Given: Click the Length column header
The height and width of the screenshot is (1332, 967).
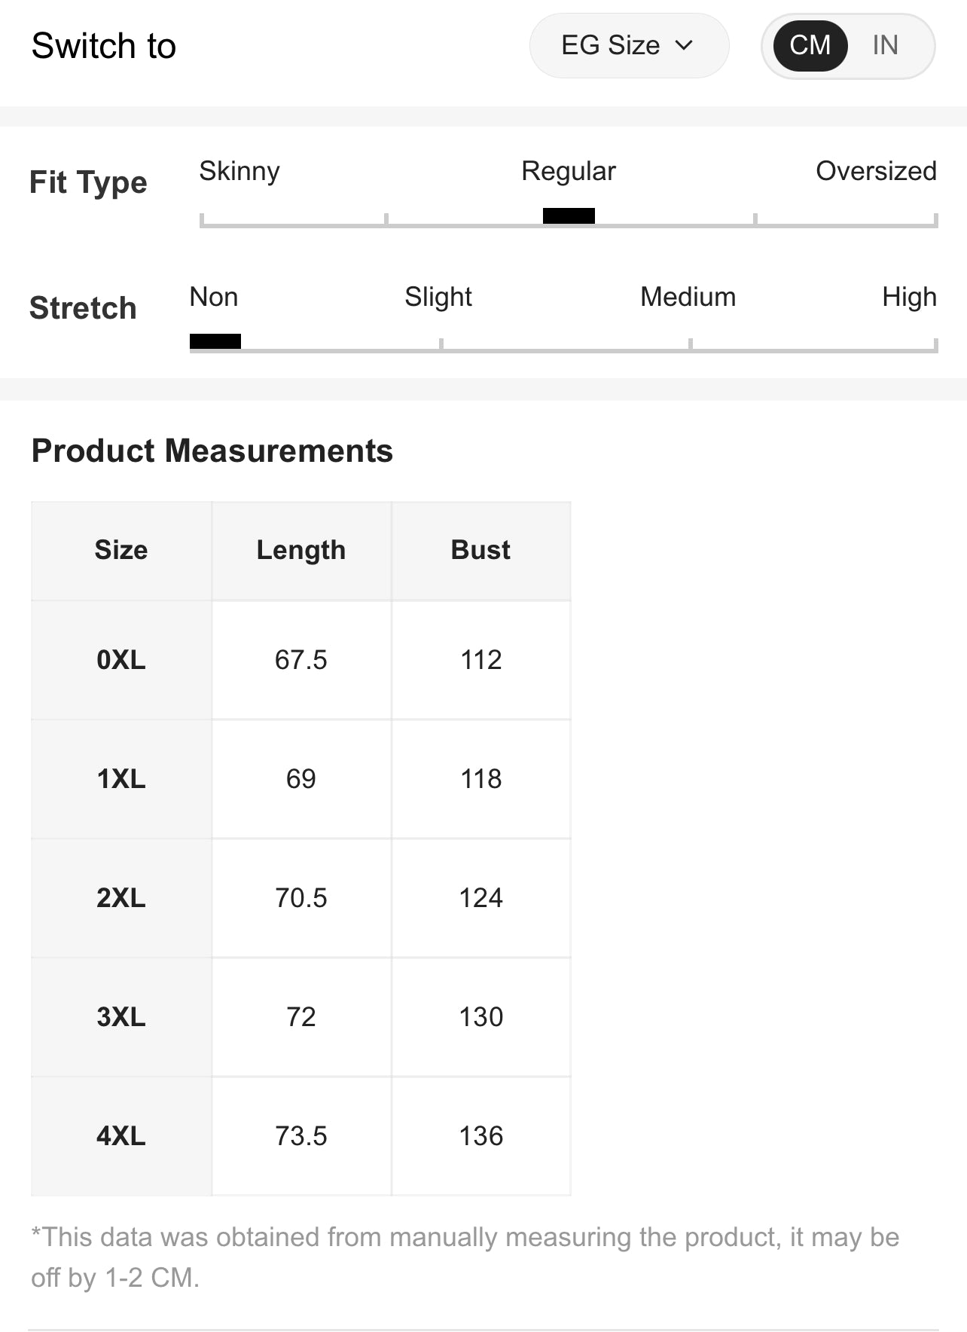Looking at the screenshot, I should coord(301,550).
